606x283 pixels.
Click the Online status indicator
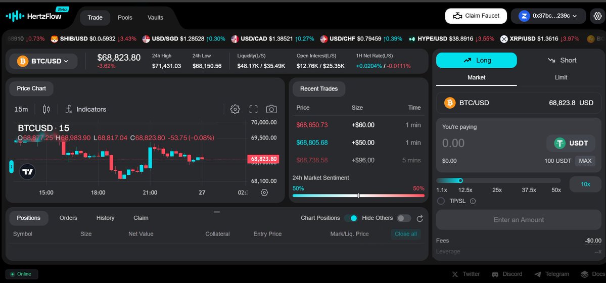tap(22, 274)
